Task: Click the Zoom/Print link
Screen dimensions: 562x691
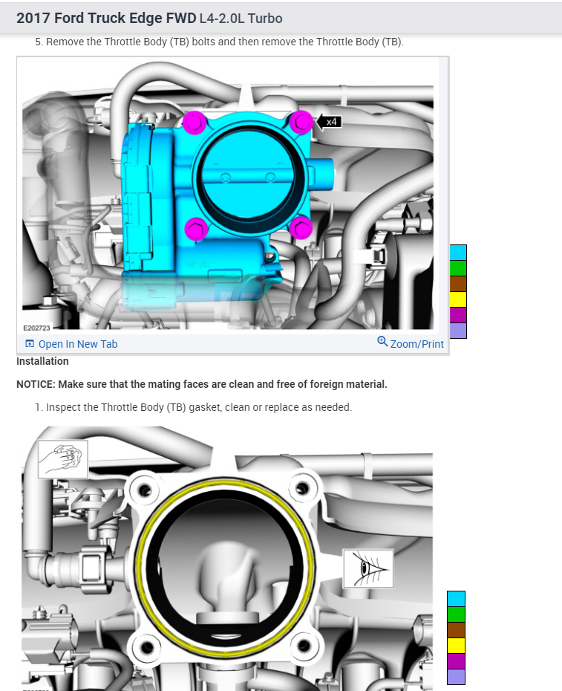Action: 416,344
